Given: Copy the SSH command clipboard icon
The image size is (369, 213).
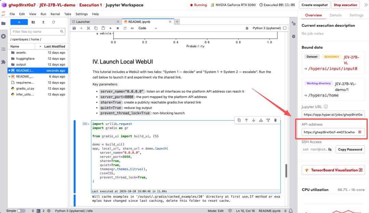Looking at the screenshot, I should 330,149.
